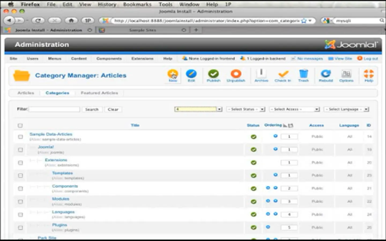386x241 pixels.
Task: Bookmark this page with the star icon
Action: point(304,21)
